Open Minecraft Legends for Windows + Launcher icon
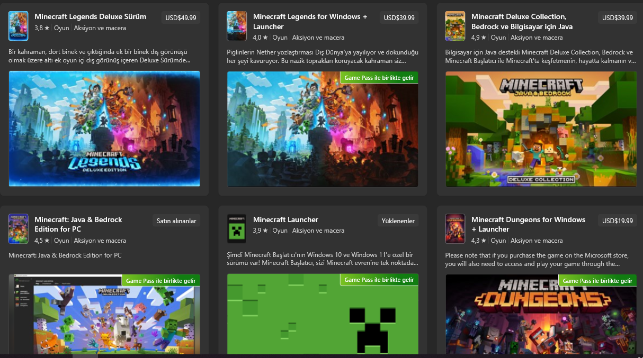The width and height of the screenshot is (643, 358). (237, 26)
